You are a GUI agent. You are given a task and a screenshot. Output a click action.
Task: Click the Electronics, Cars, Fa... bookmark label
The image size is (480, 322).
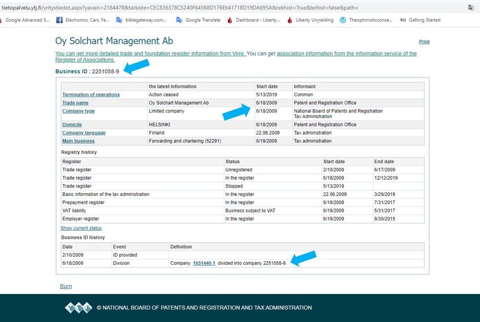(x=87, y=20)
